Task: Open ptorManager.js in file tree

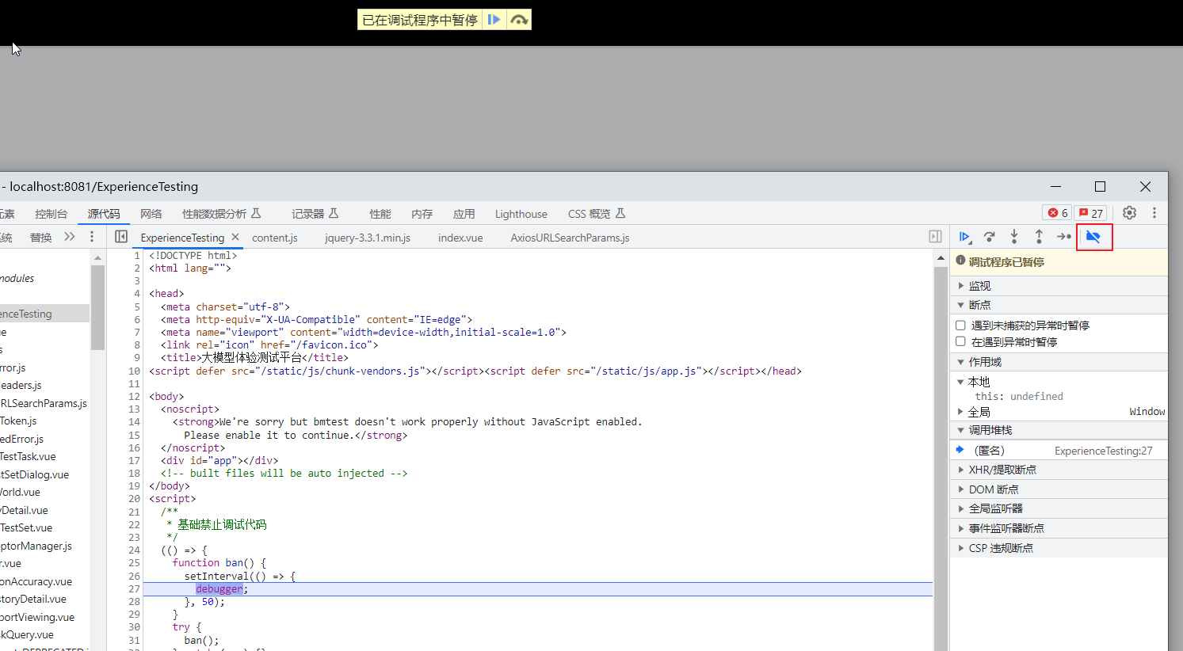Action: (36, 546)
